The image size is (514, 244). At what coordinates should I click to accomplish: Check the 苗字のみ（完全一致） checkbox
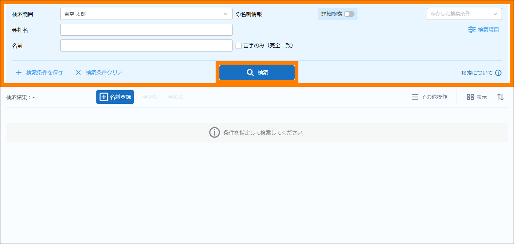[x=238, y=45]
